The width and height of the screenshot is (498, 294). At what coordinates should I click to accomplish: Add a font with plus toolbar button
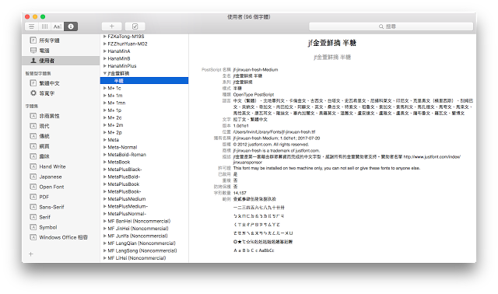coord(112,26)
